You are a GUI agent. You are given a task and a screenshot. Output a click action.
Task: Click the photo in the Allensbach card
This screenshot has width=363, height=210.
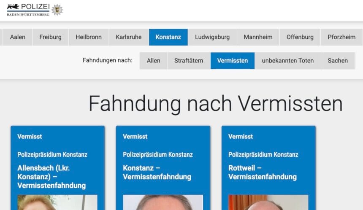pos(57,202)
